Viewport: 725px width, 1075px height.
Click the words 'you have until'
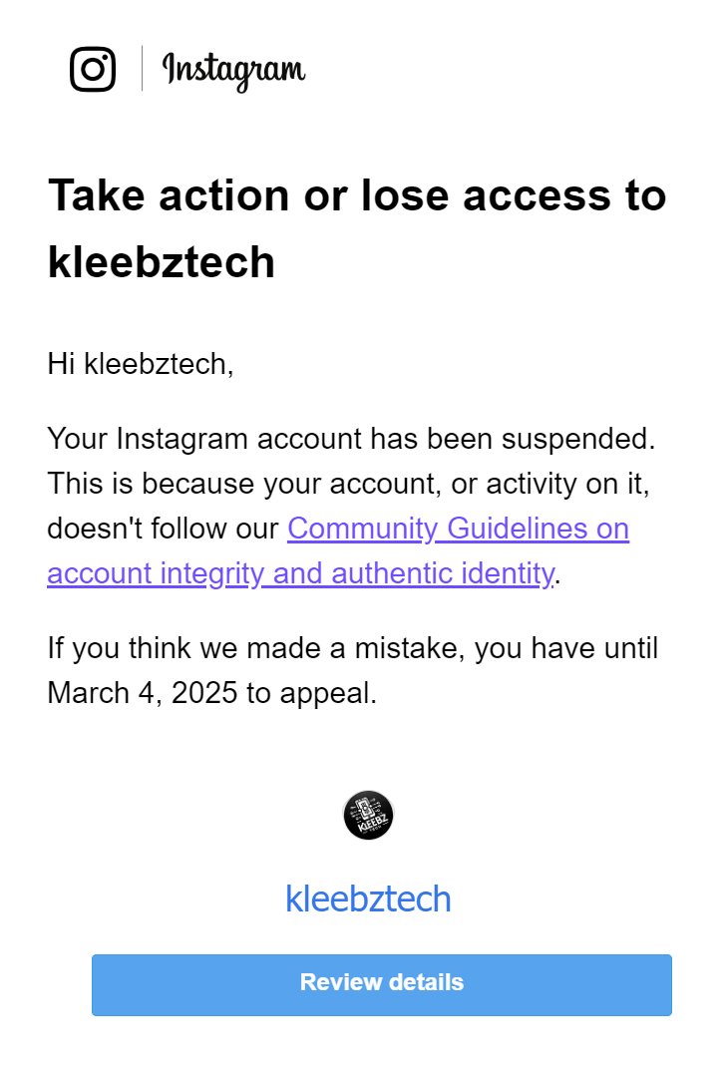tap(565, 648)
